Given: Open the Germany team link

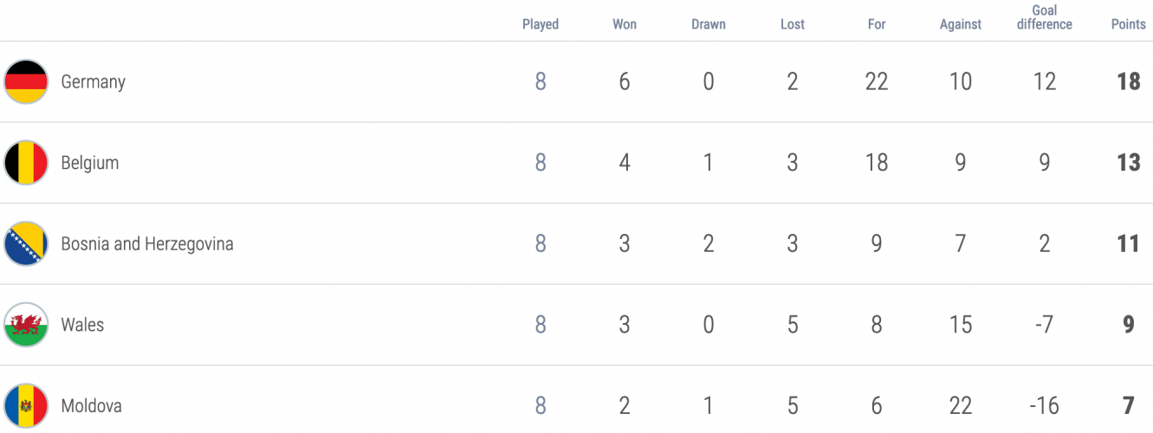Looking at the screenshot, I should (94, 82).
